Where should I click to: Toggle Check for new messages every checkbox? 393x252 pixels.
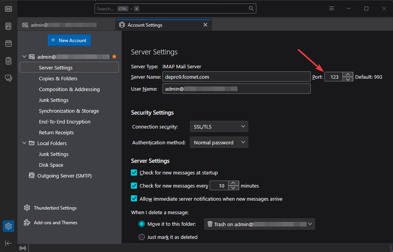coord(134,186)
